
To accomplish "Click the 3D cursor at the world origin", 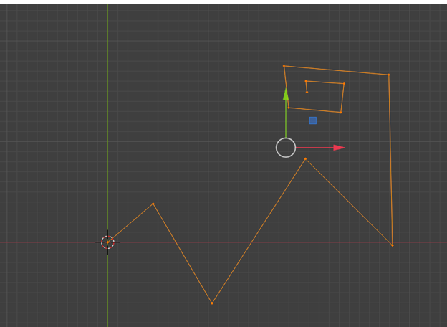I will coord(107,242).
